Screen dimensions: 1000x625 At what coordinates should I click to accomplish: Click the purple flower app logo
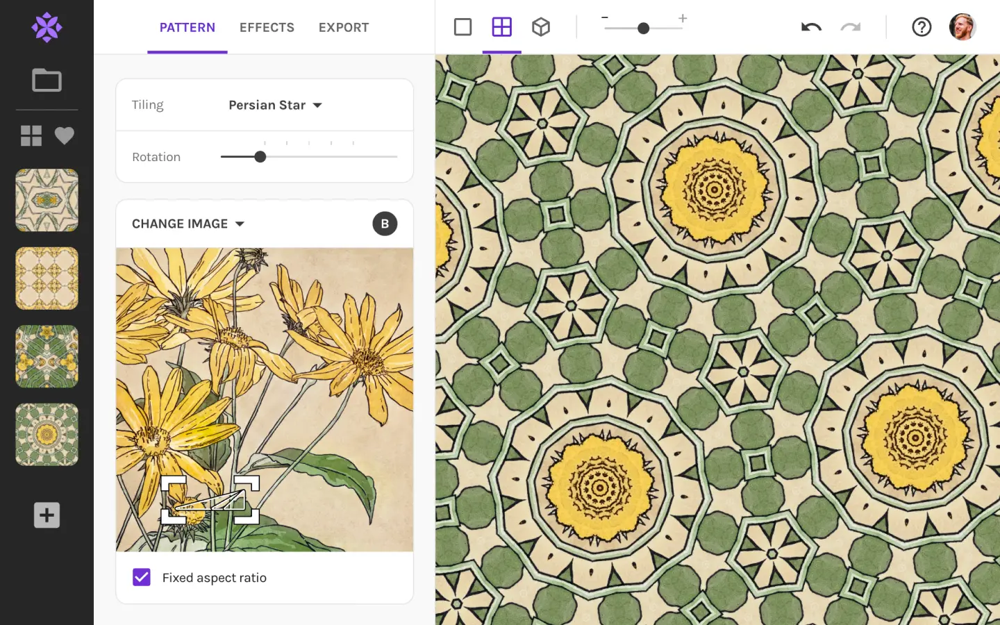(47, 28)
